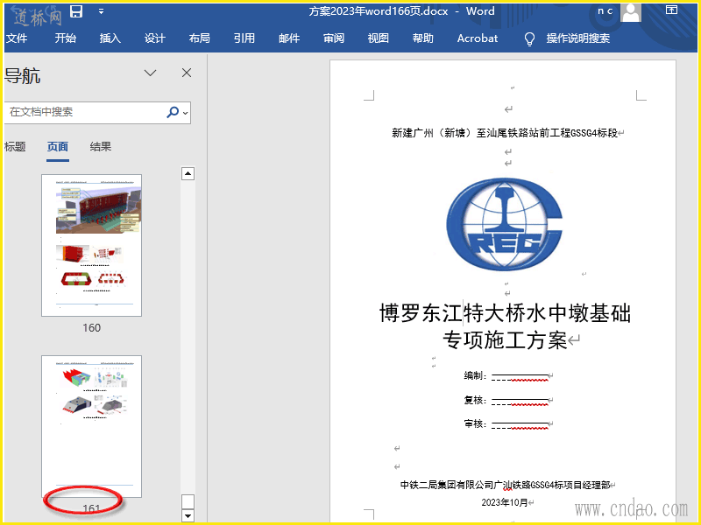Open the 视图 ribbon tab
Viewport: 701px width, 525px height.
pos(379,38)
